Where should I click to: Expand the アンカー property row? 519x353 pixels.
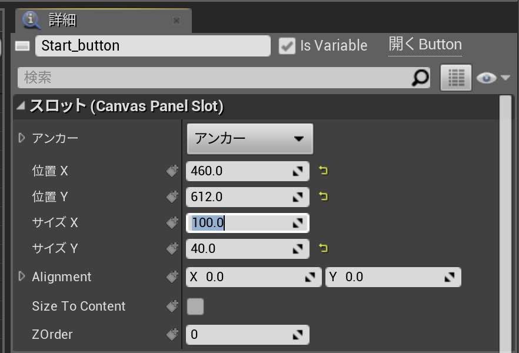click(22, 138)
